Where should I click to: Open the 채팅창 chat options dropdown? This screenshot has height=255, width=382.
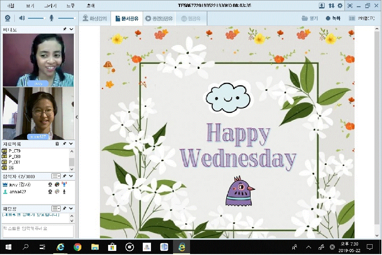coord(56,208)
